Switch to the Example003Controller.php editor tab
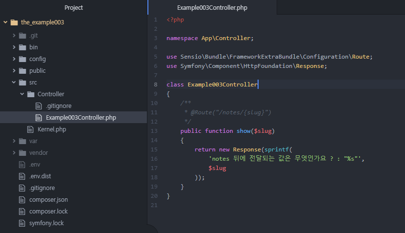The width and height of the screenshot is (405, 233). (x=212, y=8)
